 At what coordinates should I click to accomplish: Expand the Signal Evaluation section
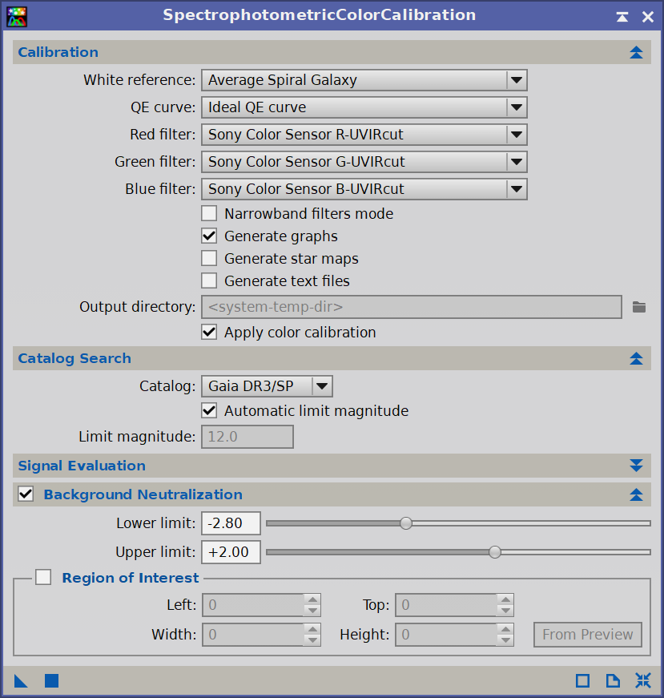click(x=636, y=466)
